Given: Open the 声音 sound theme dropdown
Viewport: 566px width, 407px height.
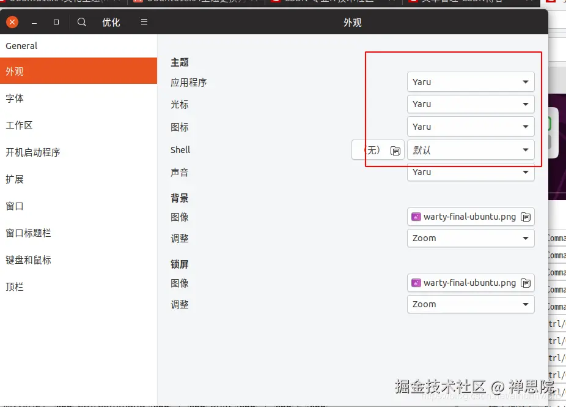Looking at the screenshot, I should pyautogui.click(x=470, y=172).
